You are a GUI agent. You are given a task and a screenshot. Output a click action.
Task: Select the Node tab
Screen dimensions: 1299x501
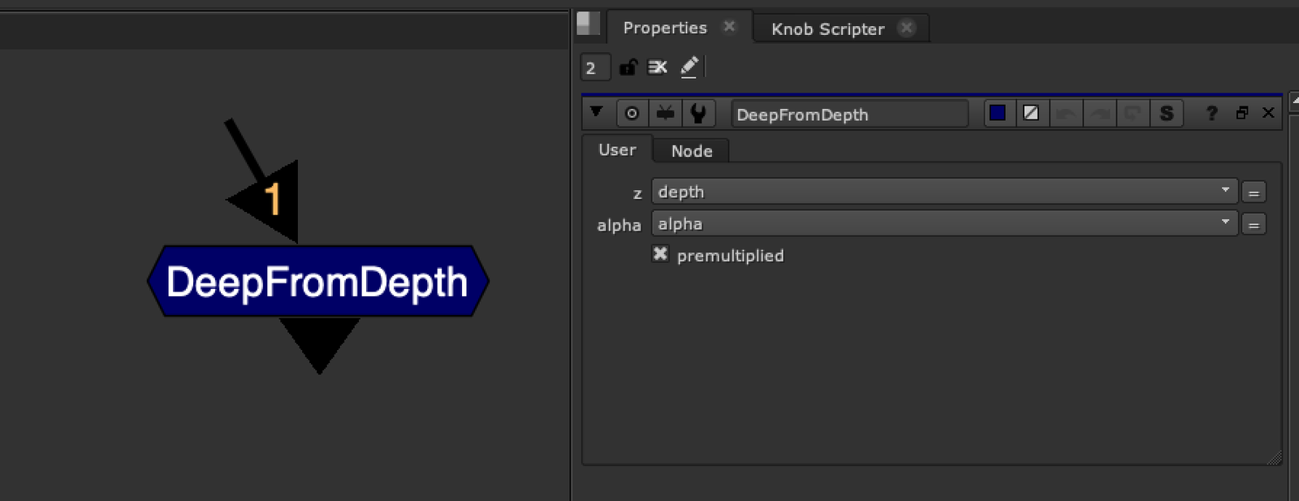pyautogui.click(x=692, y=151)
